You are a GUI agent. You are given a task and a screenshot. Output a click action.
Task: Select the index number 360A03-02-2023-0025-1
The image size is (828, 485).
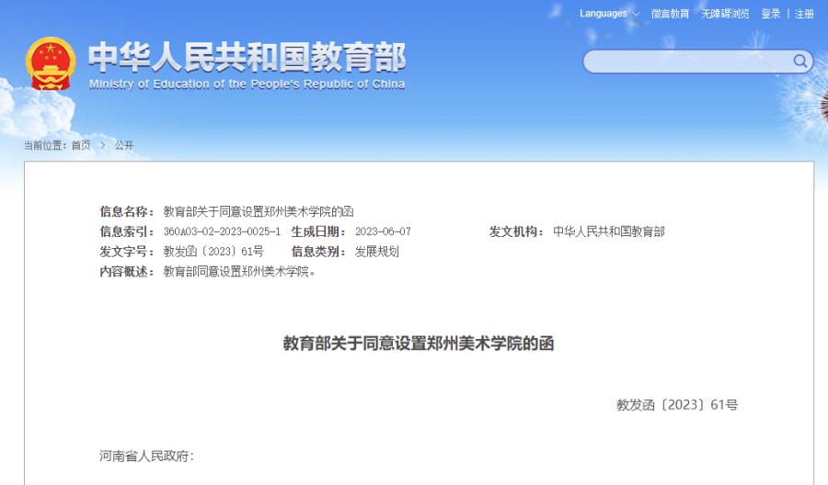point(222,231)
